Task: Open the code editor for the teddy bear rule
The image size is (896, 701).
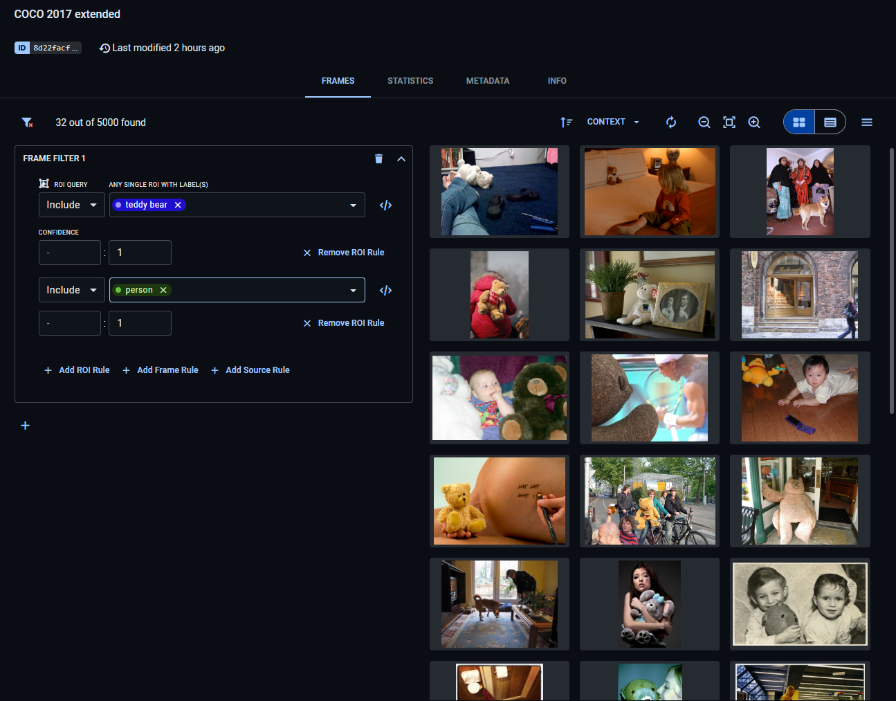Action: click(385, 206)
